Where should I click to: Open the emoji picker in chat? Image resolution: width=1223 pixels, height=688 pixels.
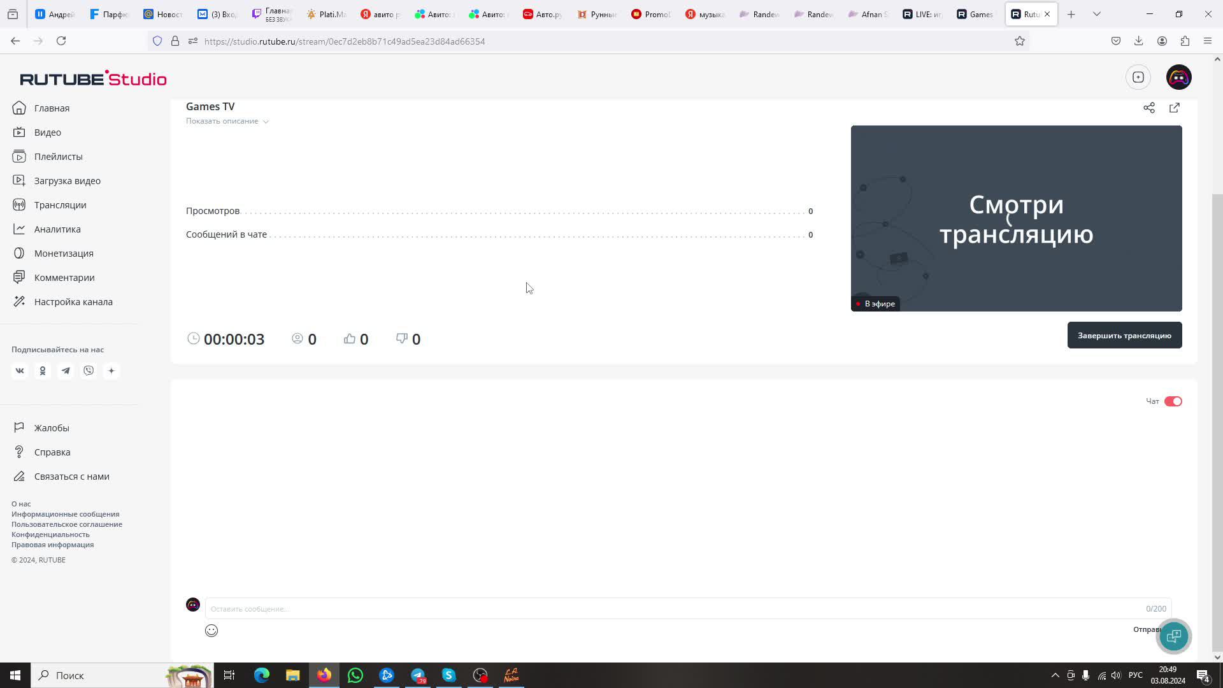(x=211, y=631)
